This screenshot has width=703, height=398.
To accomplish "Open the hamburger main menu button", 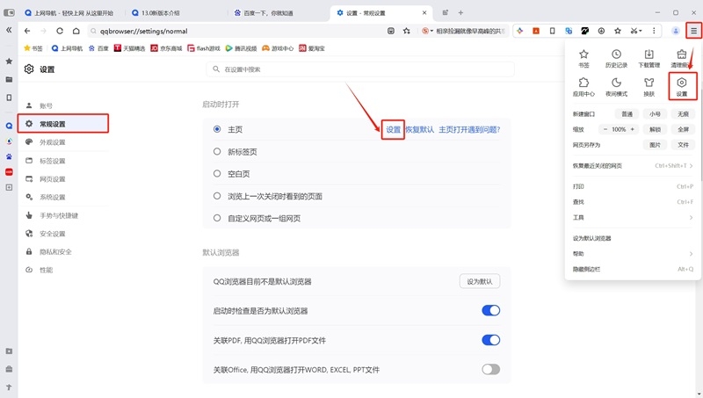I will [x=693, y=31].
